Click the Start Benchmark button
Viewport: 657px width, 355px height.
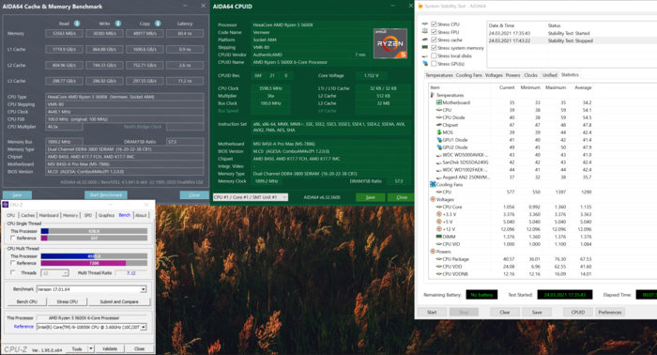coord(105,195)
